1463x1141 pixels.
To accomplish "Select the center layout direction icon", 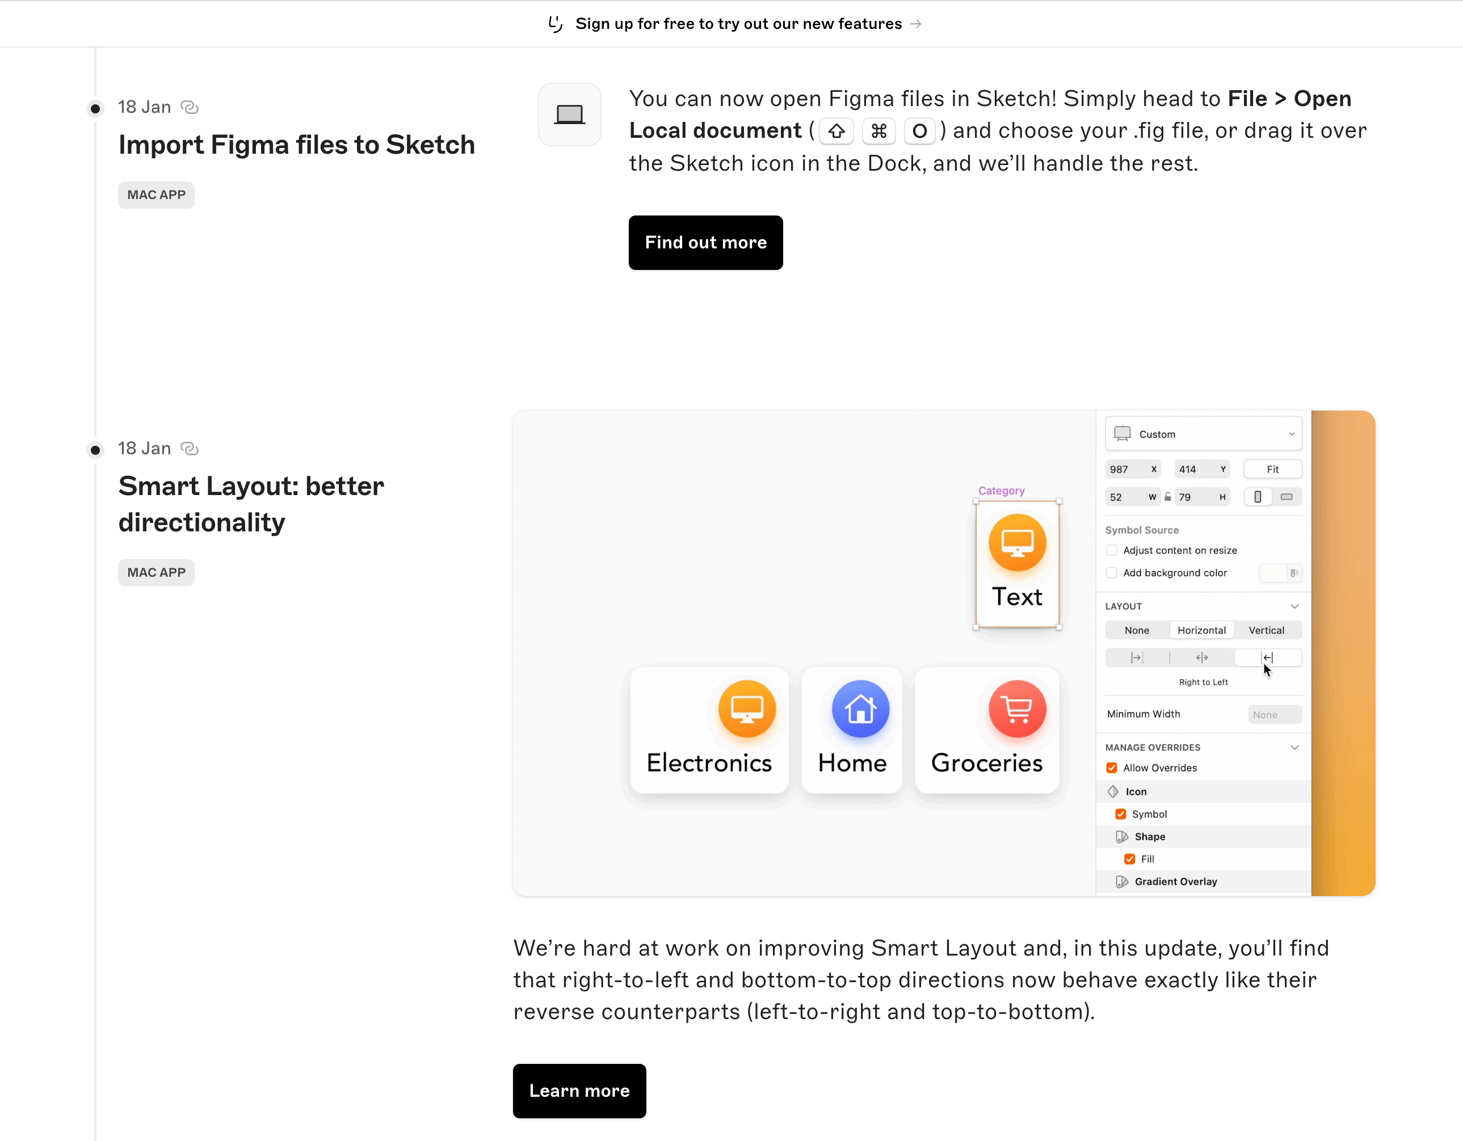I will (x=1202, y=658).
